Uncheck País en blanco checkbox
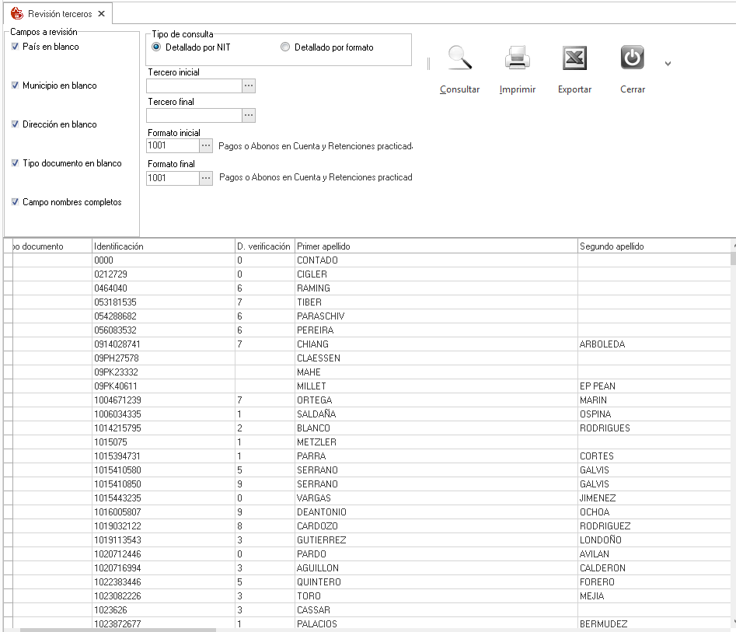The width and height of the screenshot is (736, 632). coord(16,47)
